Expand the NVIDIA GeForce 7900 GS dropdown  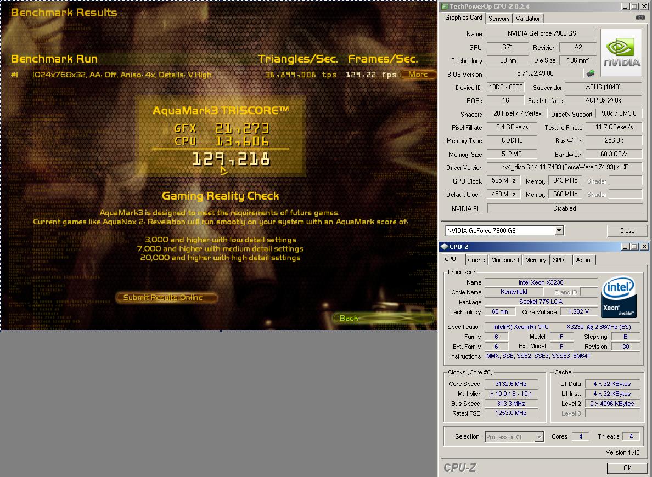pyautogui.click(x=559, y=230)
